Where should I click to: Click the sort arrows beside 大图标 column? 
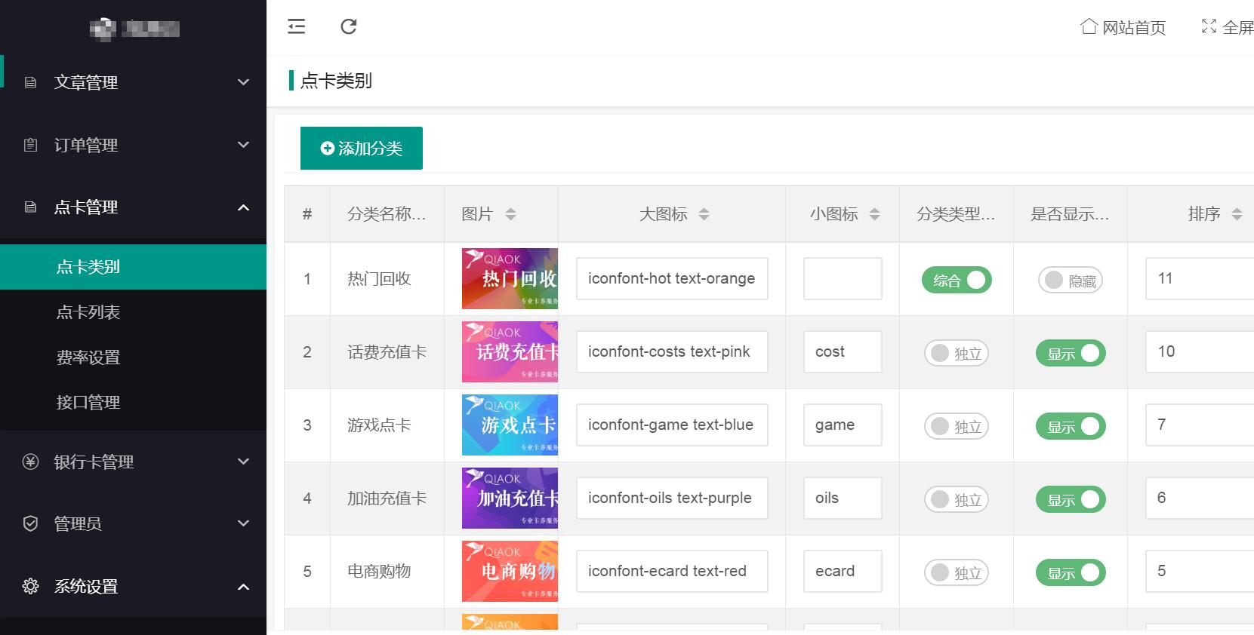click(704, 214)
